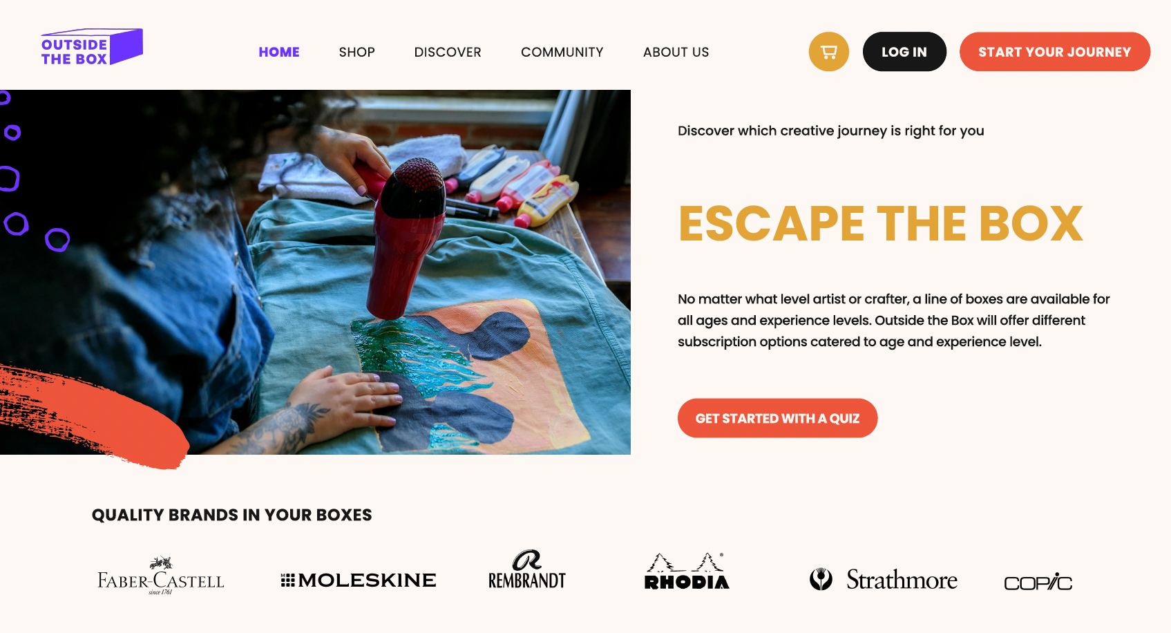
Task: Click the Escape The Box headline
Action: coord(881,224)
